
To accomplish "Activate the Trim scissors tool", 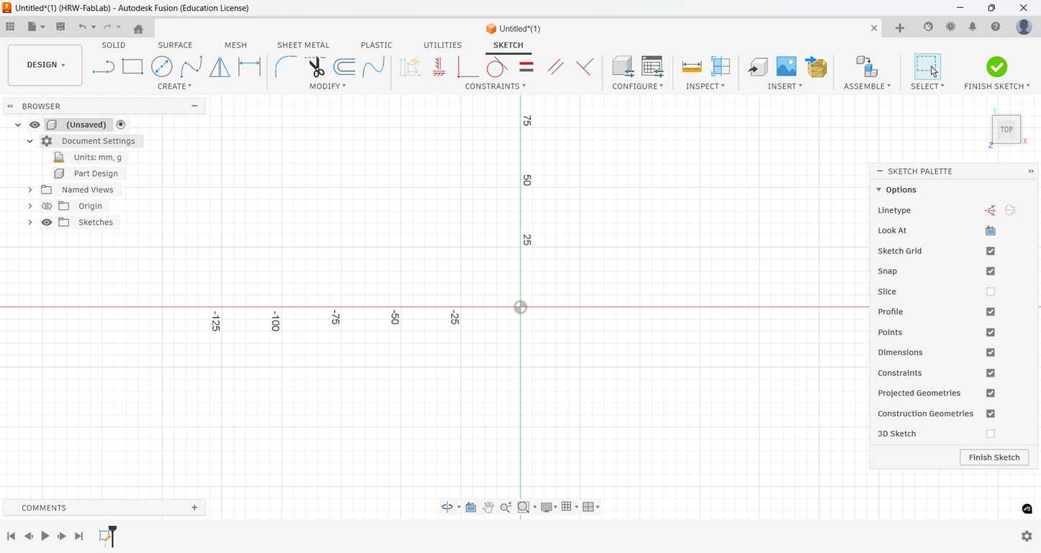I will click(315, 67).
